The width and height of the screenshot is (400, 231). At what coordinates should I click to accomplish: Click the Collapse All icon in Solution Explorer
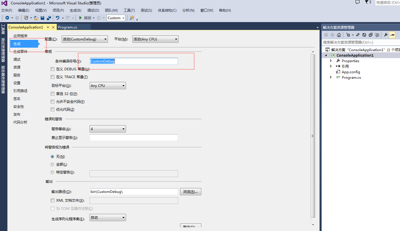coord(371,35)
